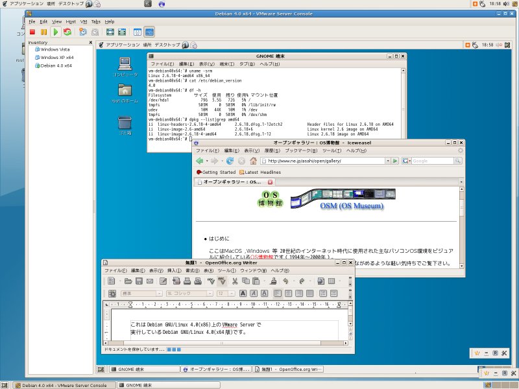This screenshot has width=519, height=389.
Task: Click the Iceweasel home button
Action: coord(253,161)
